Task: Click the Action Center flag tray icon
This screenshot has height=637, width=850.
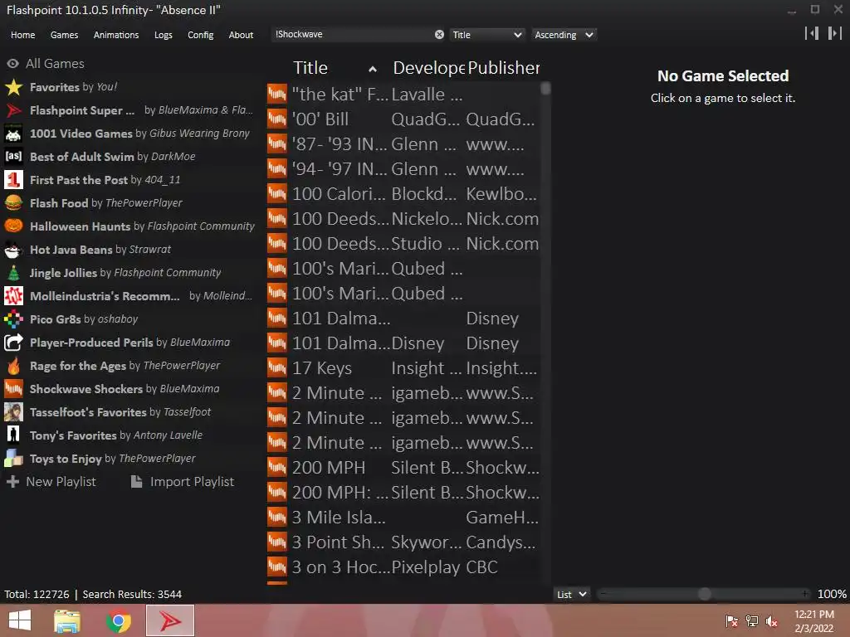Action: 732,621
